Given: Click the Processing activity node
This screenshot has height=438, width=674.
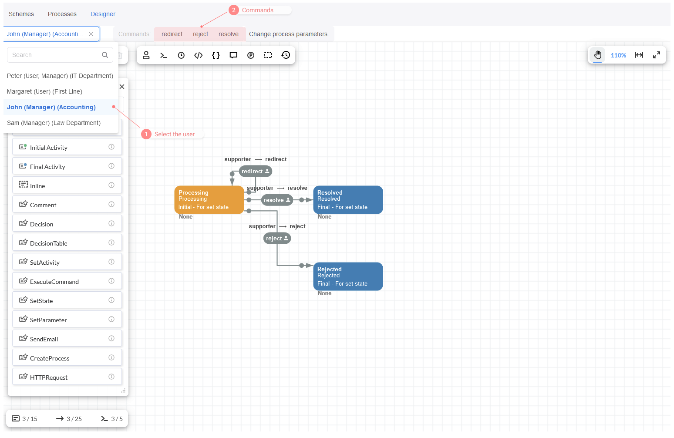Looking at the screenshot, I should pyautogui.click(x=209, y=200).
